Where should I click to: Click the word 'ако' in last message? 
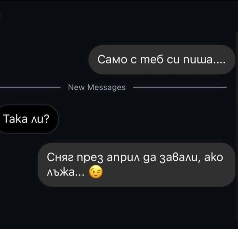click(214, 157)
